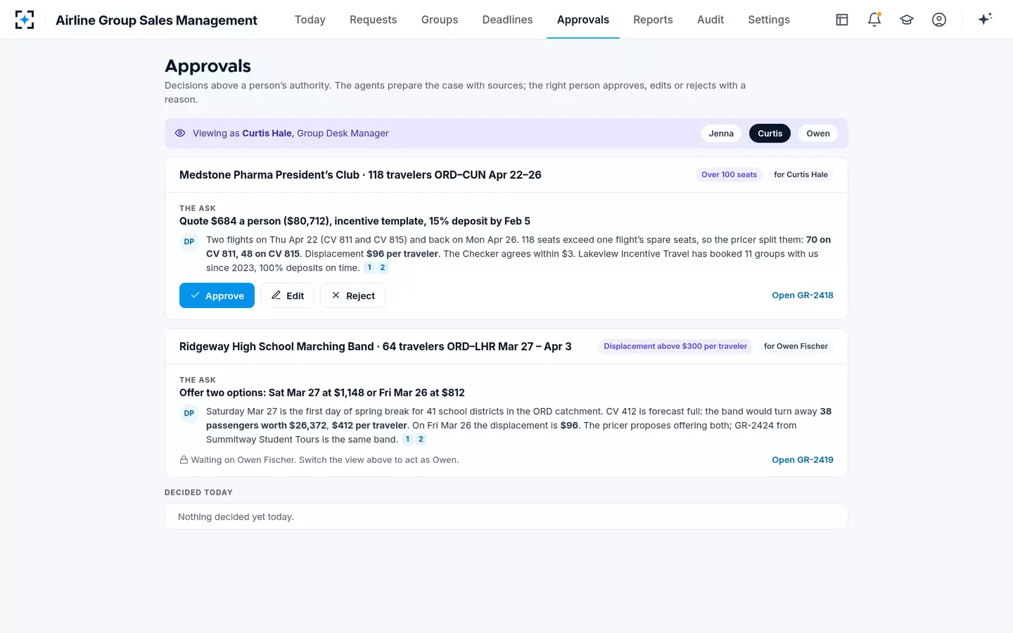Open source 2 on Ridgeway Band card
The height and width of the screenshot is (633, 1013).
click(421, 439)
